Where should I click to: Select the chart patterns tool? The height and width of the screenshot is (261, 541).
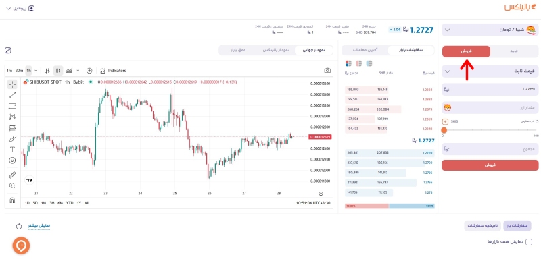click(x=12, y=117)
